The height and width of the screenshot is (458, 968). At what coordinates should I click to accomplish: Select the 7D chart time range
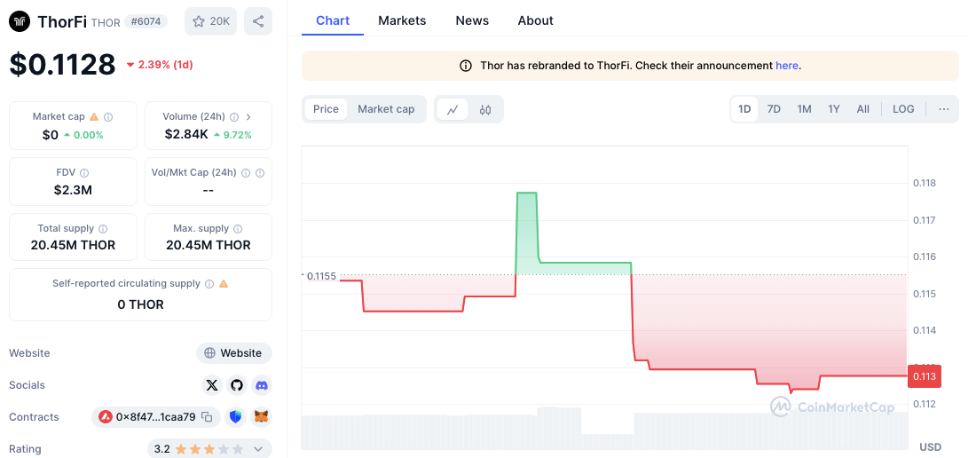point(774,109)
